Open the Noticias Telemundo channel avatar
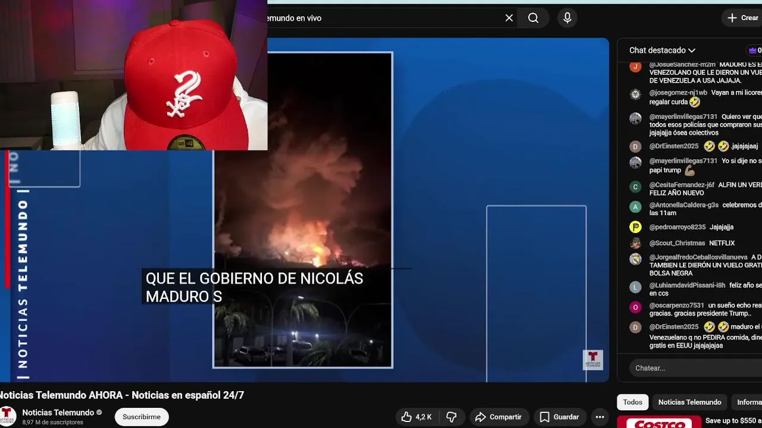The image size is (762, 428). click(7, 416)
